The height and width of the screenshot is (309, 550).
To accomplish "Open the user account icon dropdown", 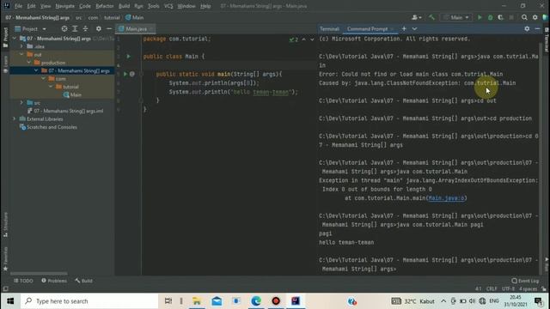I will [x=416, y=17].
